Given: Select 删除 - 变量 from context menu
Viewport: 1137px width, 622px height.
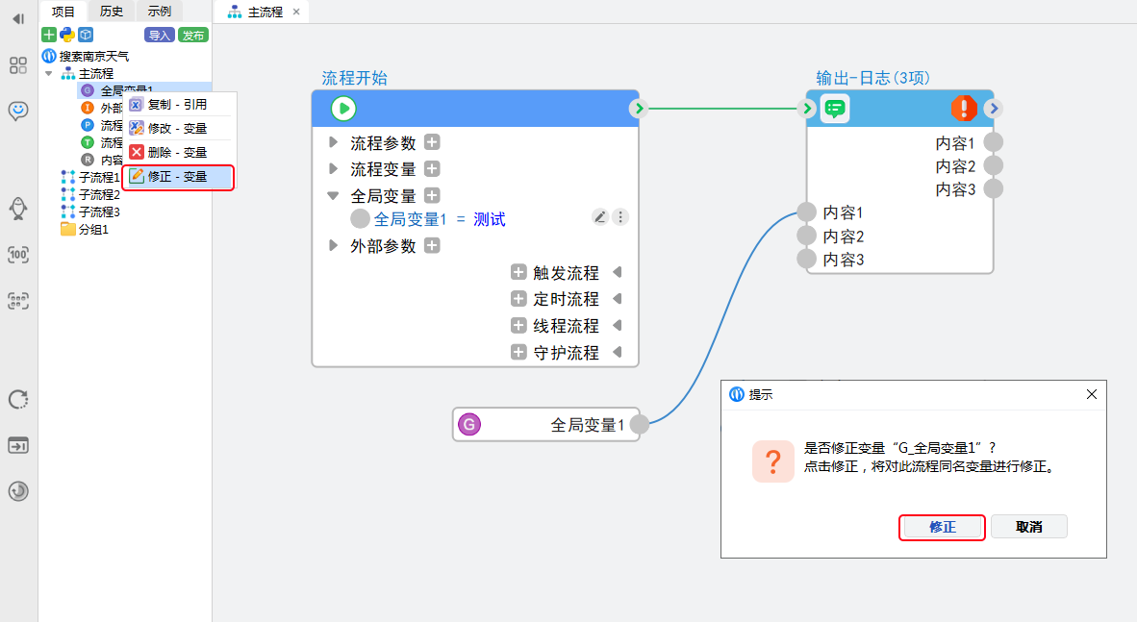Looking at the screenshot, I should point(177,152).
